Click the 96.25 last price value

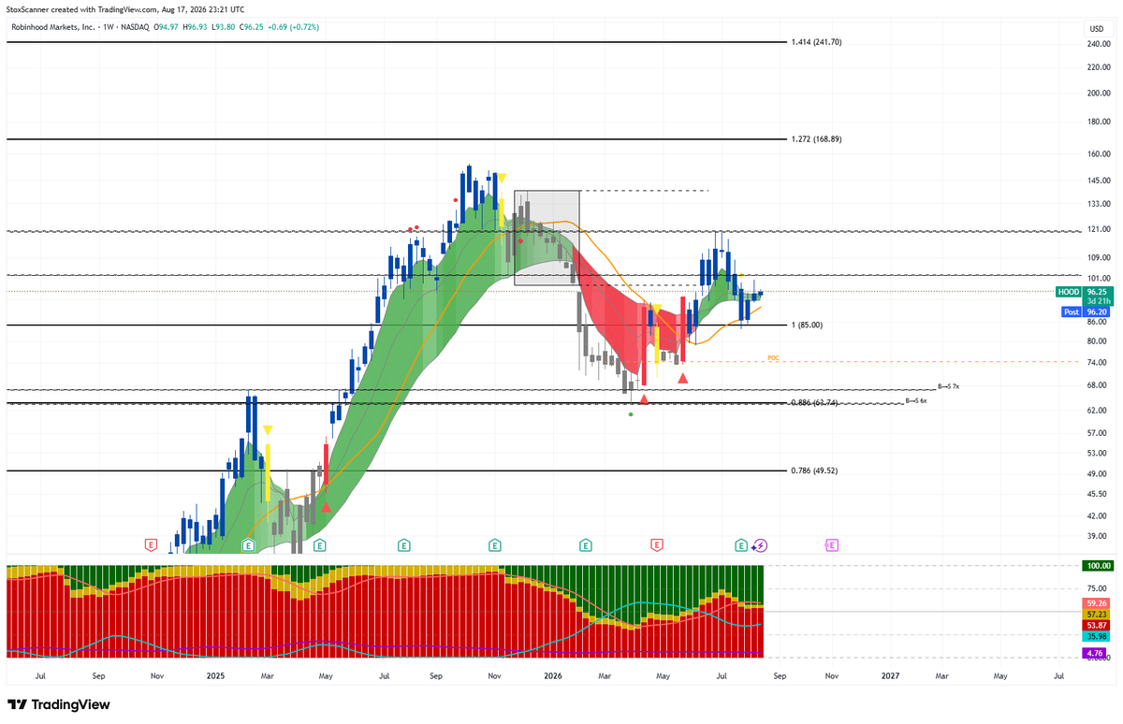click(x=1097, y=292)
